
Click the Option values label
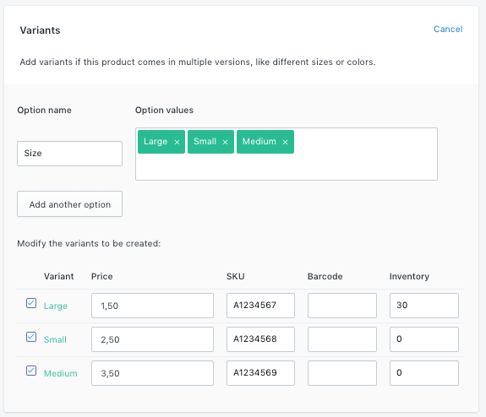point(164,111)
